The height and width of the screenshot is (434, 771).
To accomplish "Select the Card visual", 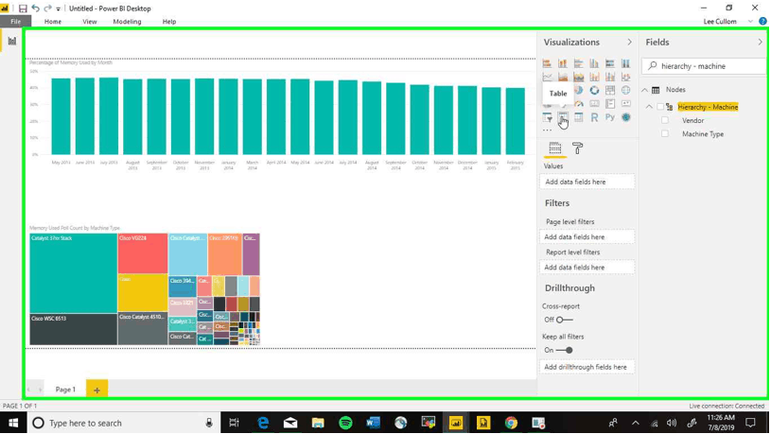I will tap(594, 104).
